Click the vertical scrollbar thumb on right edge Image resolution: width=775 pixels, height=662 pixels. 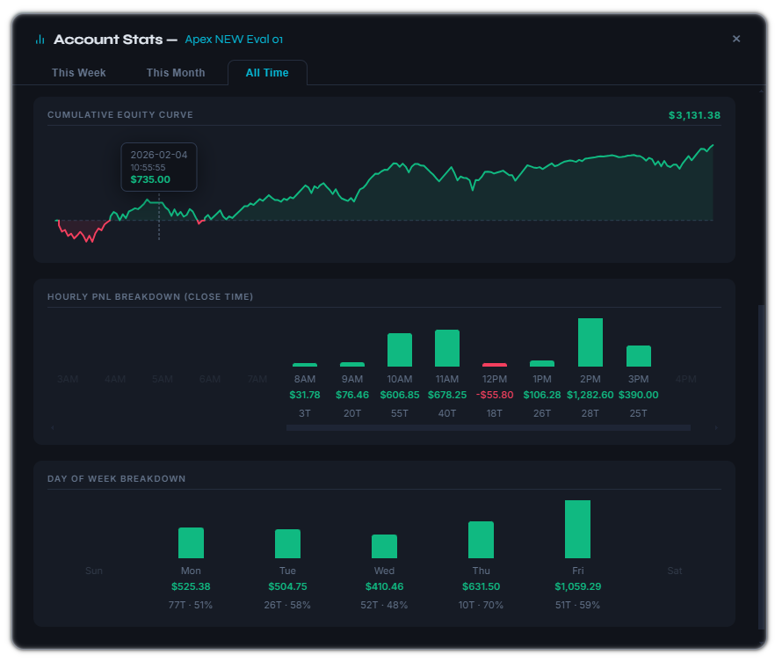(x=761, y=467)
